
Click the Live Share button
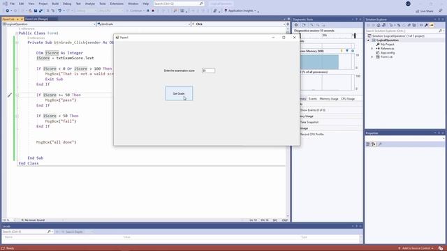point(424,11)
